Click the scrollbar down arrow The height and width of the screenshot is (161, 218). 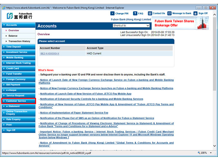click(214, 146)
